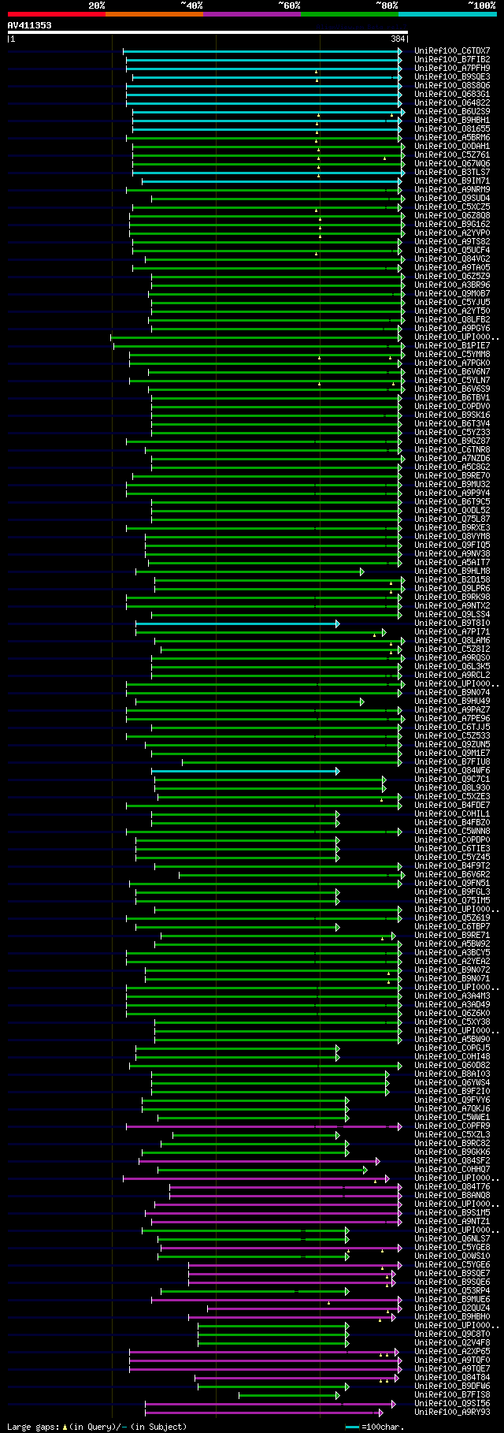Click the green ~80% identity legend bar
The image size is (504, 1433).
(349, 14)
